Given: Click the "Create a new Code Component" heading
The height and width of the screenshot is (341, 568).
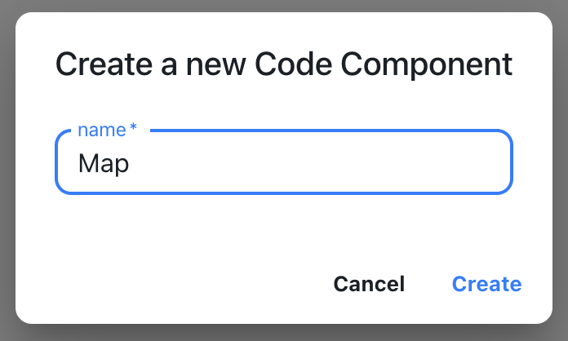Looking at the screenshot, I should tap(283, 64).
